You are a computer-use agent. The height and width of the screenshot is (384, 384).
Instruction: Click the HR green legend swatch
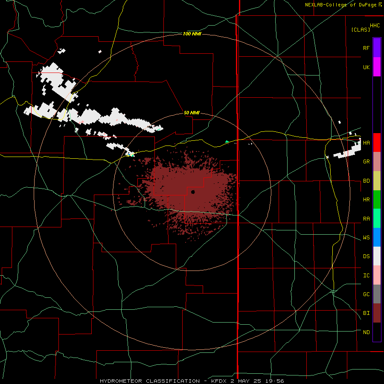377,200
